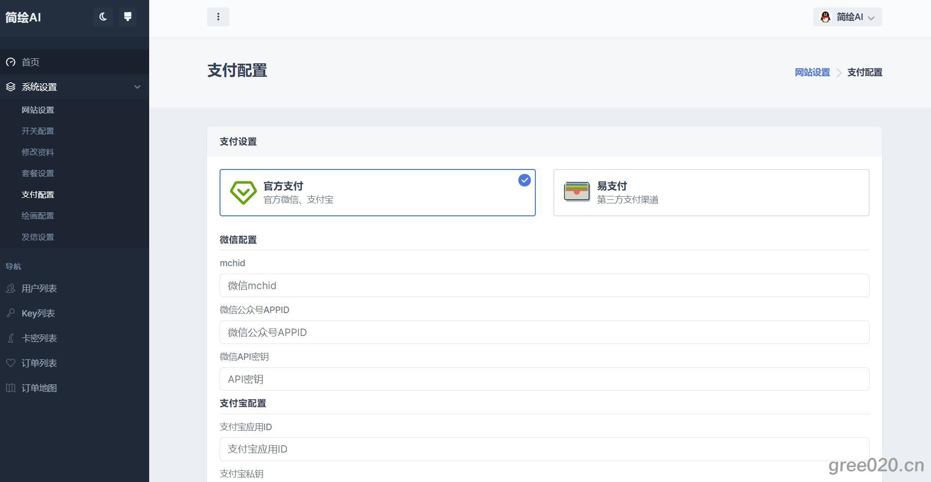Click the map icon beside 订单地图
The height and width of the screenshot is (482, 931).
point(10,388)
